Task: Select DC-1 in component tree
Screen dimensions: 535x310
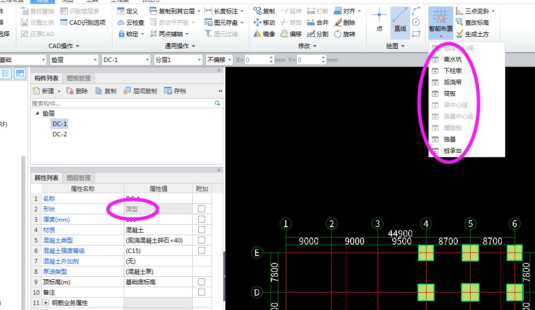Action: pos(60,124)
